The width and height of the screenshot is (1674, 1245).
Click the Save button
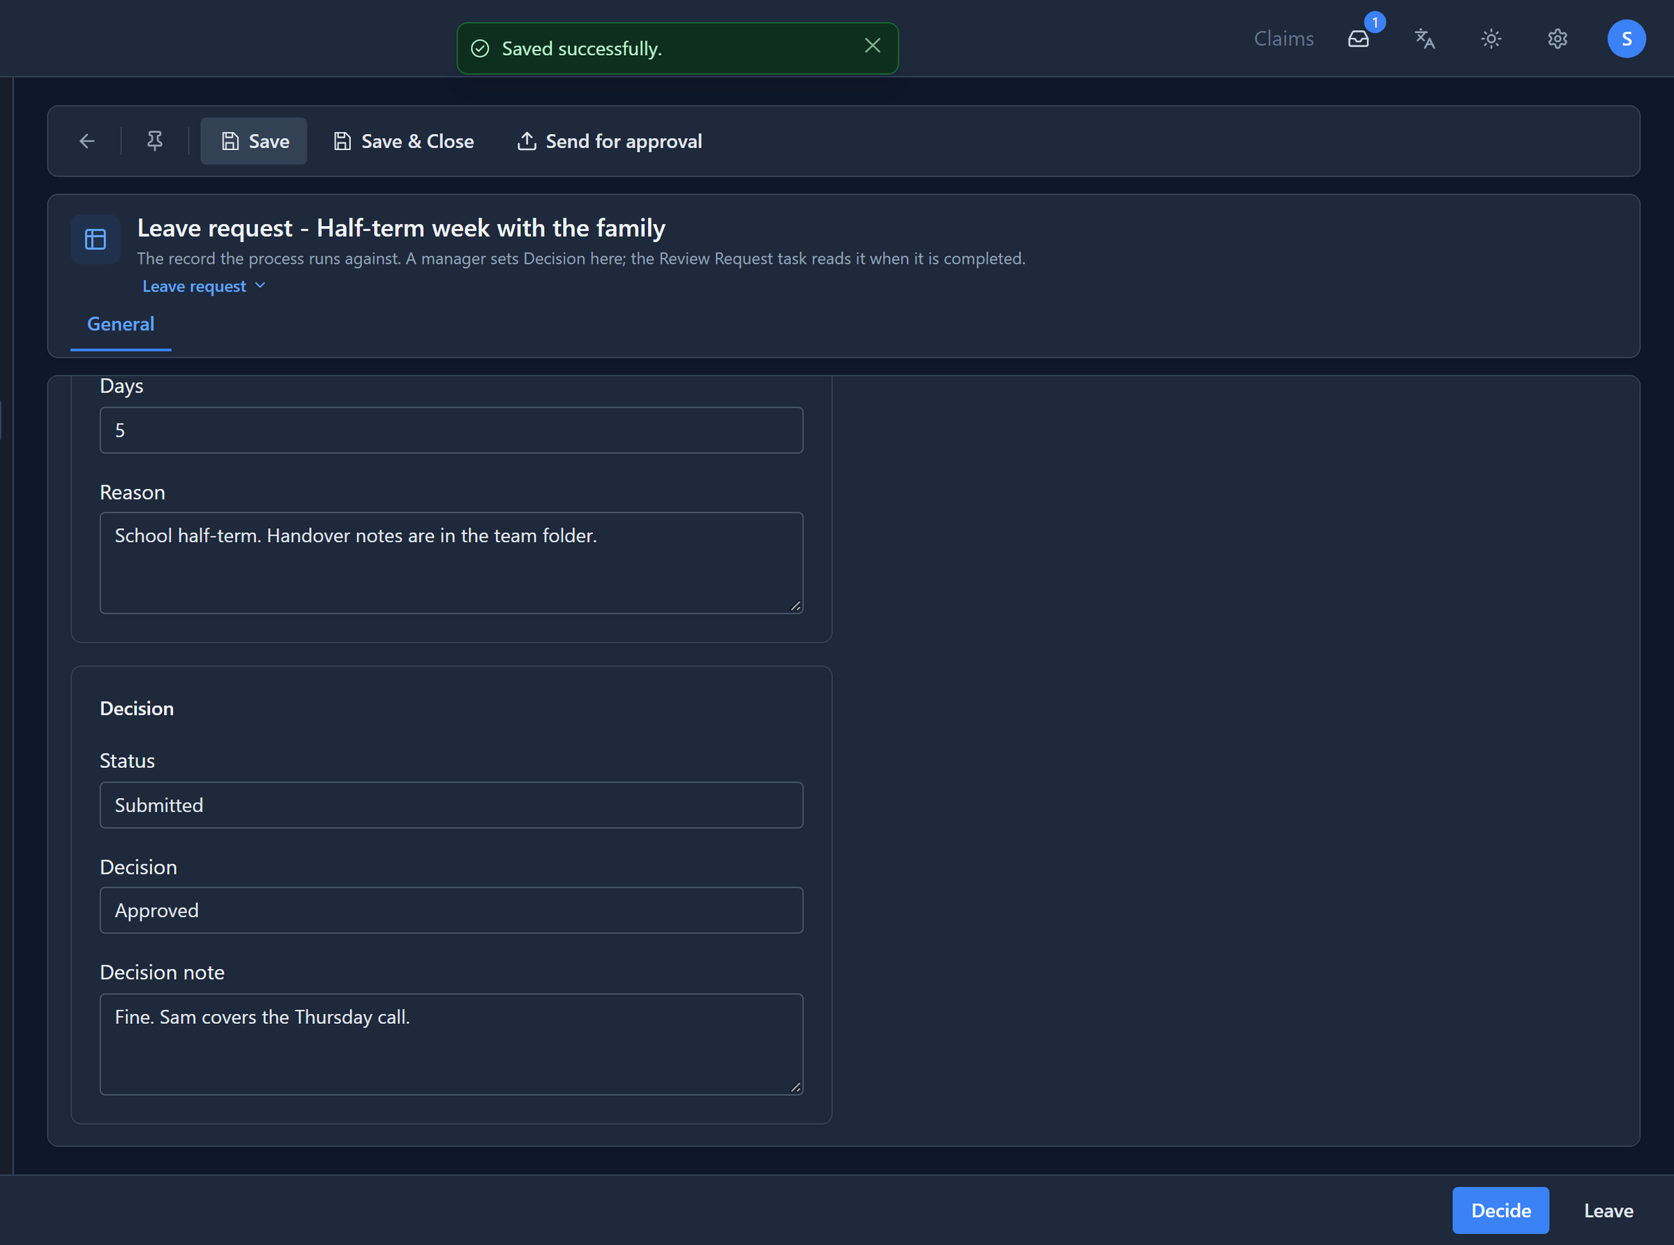click(254, 141)
